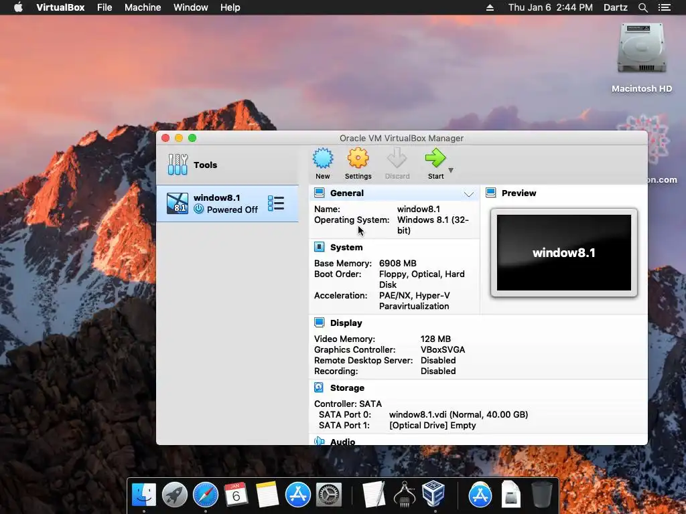
Task: Open Launchpad rocket in the Dock
Action: pos(175,495)
